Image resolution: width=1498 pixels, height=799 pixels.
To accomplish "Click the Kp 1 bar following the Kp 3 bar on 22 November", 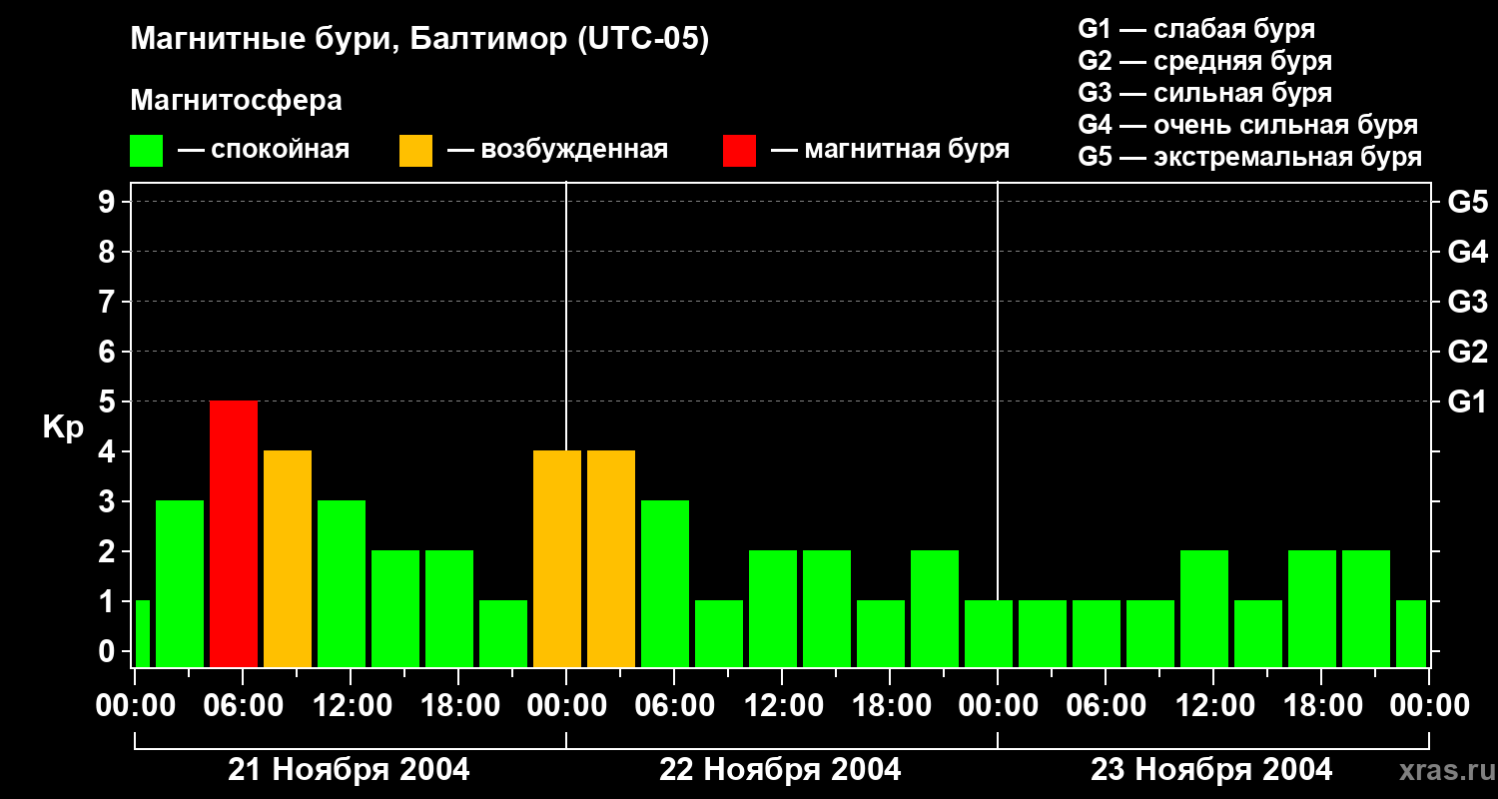I will tap(719, 633).
